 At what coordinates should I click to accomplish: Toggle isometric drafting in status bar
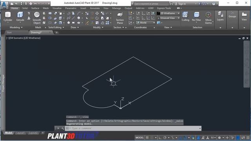tap(173, 137)
